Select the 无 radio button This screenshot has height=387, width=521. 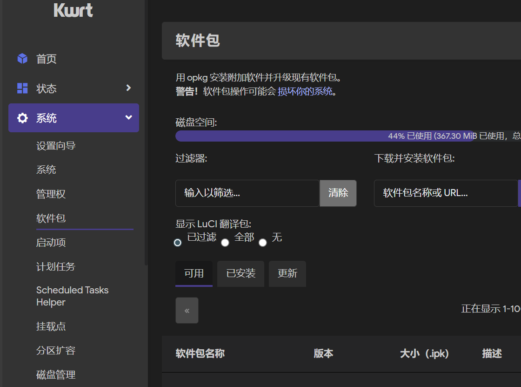tap(262, 243)
